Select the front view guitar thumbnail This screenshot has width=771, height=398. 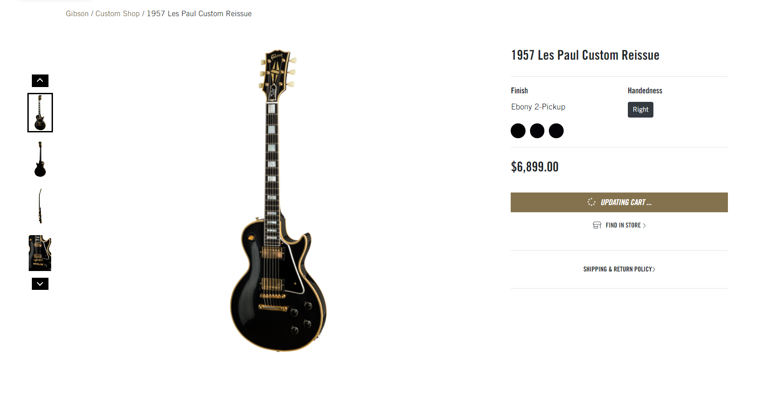[40, 113]
